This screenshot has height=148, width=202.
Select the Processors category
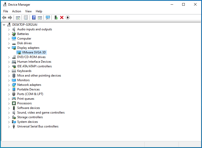tap(24, 103)
